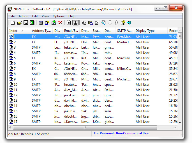The width and height of the screenshot is (192, 143).
Task: Click the horizontal scrollbar thumb
Action: click(85, 128)
